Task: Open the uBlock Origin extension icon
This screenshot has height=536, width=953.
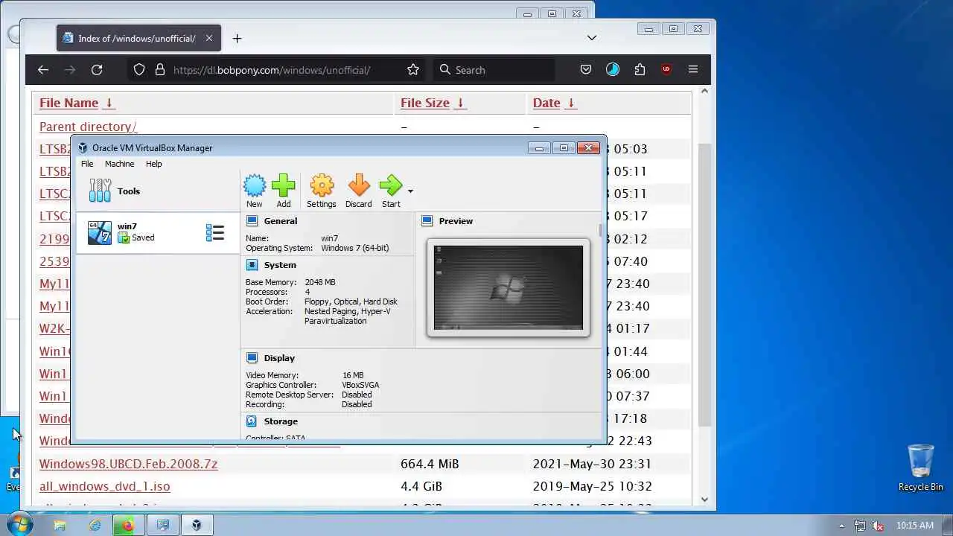Action: [666, 70]
